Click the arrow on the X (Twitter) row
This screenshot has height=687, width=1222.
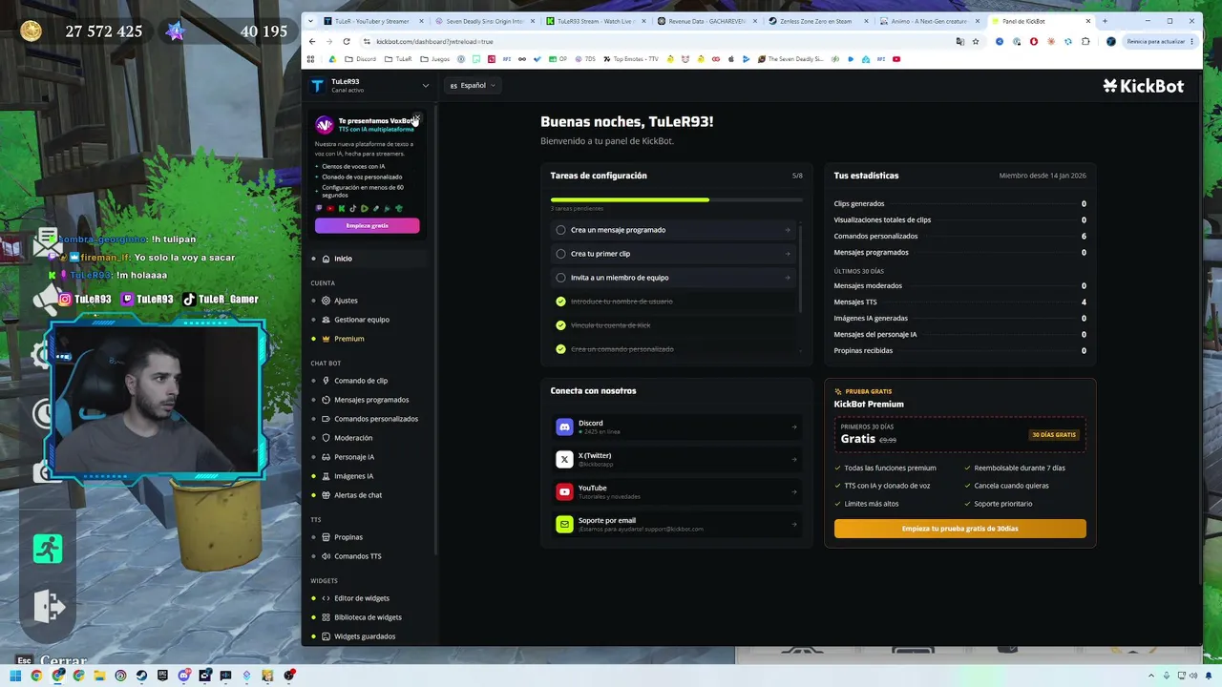(x=794, y=460)
